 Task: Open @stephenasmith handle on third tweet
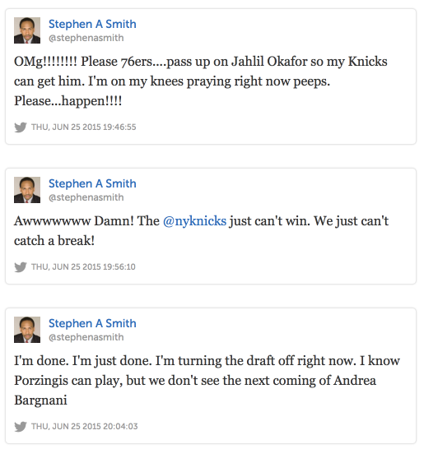click(86, 337)
